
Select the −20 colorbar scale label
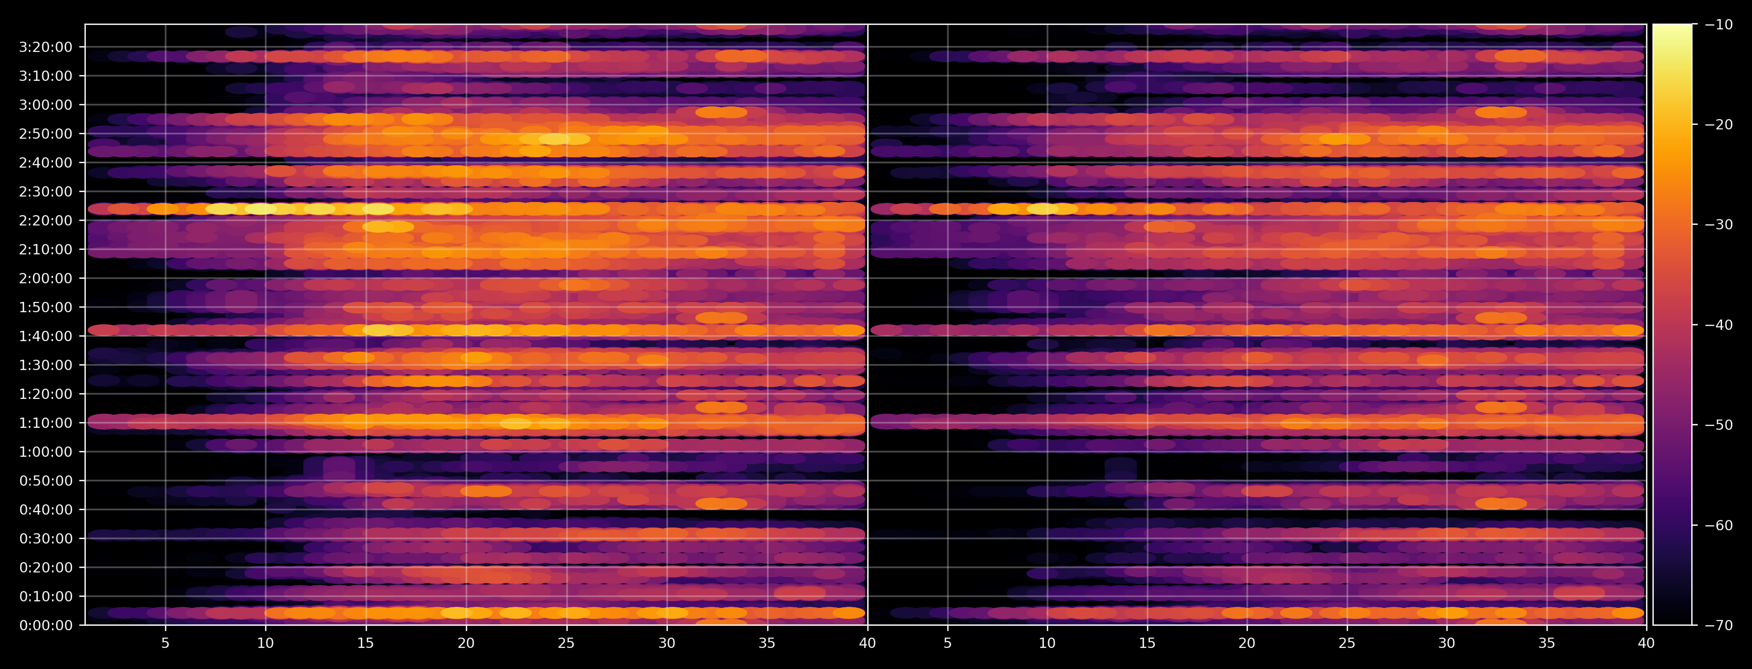(x=1719, y=124)
